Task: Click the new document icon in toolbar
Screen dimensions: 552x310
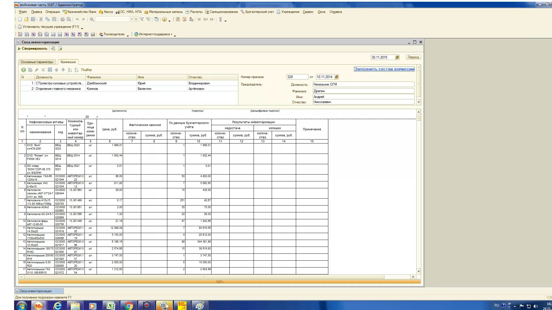Action: [x=20, y=19]
